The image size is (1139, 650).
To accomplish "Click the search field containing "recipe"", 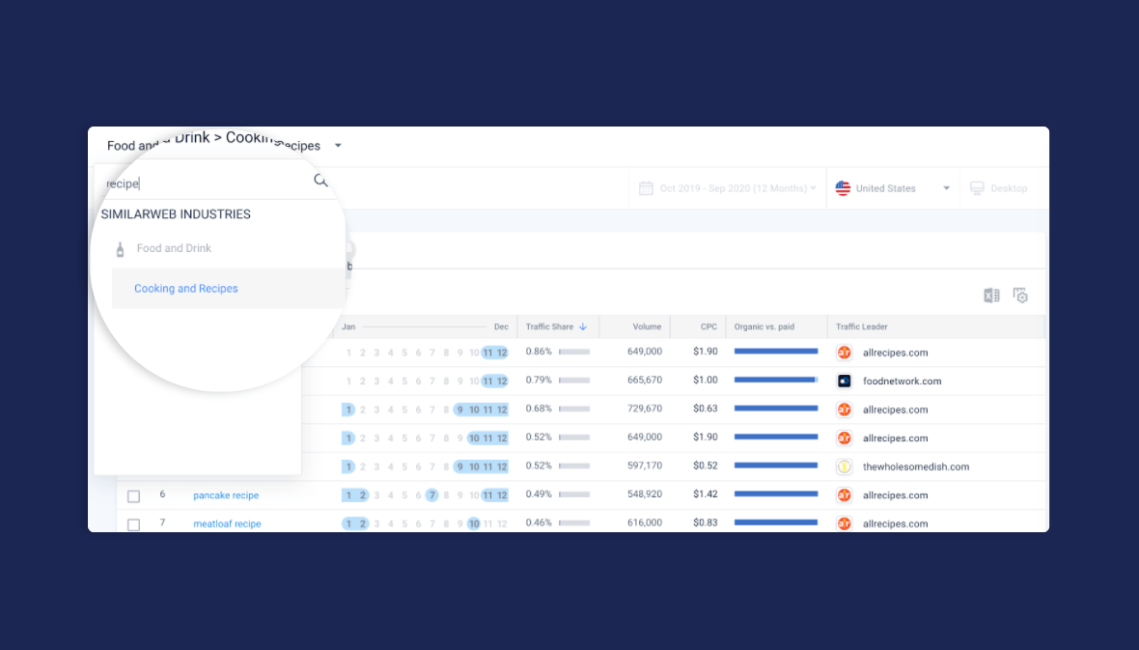I will [x=203, y=184].
